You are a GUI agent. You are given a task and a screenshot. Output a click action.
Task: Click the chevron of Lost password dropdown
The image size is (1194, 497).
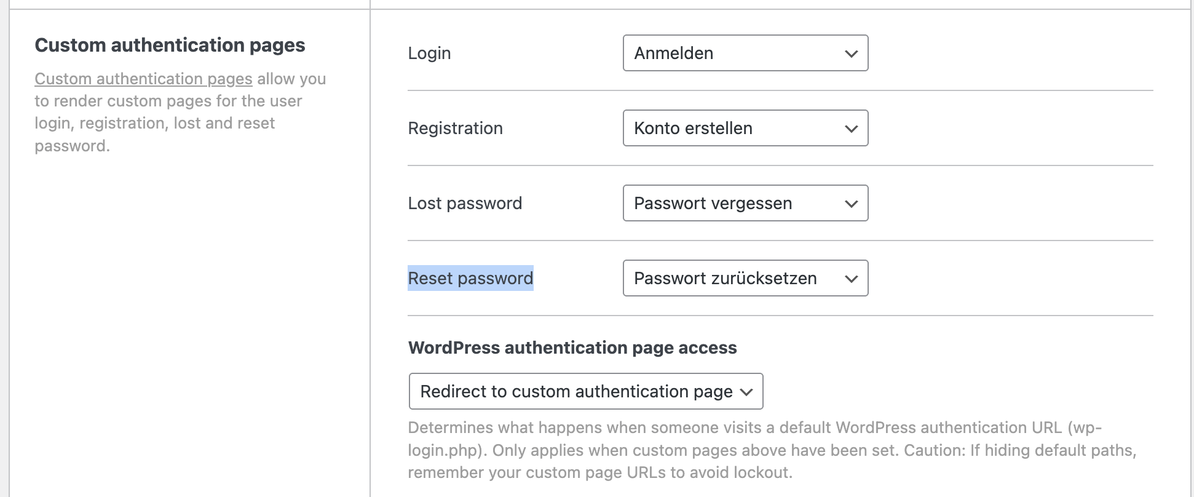pyautogui.click(x=851, y=204)
